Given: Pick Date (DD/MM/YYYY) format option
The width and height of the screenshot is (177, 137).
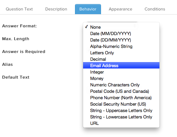Looking at the screenshot, I should (121, 40).
